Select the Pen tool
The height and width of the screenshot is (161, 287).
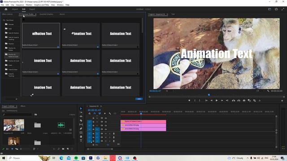[81, 128]
